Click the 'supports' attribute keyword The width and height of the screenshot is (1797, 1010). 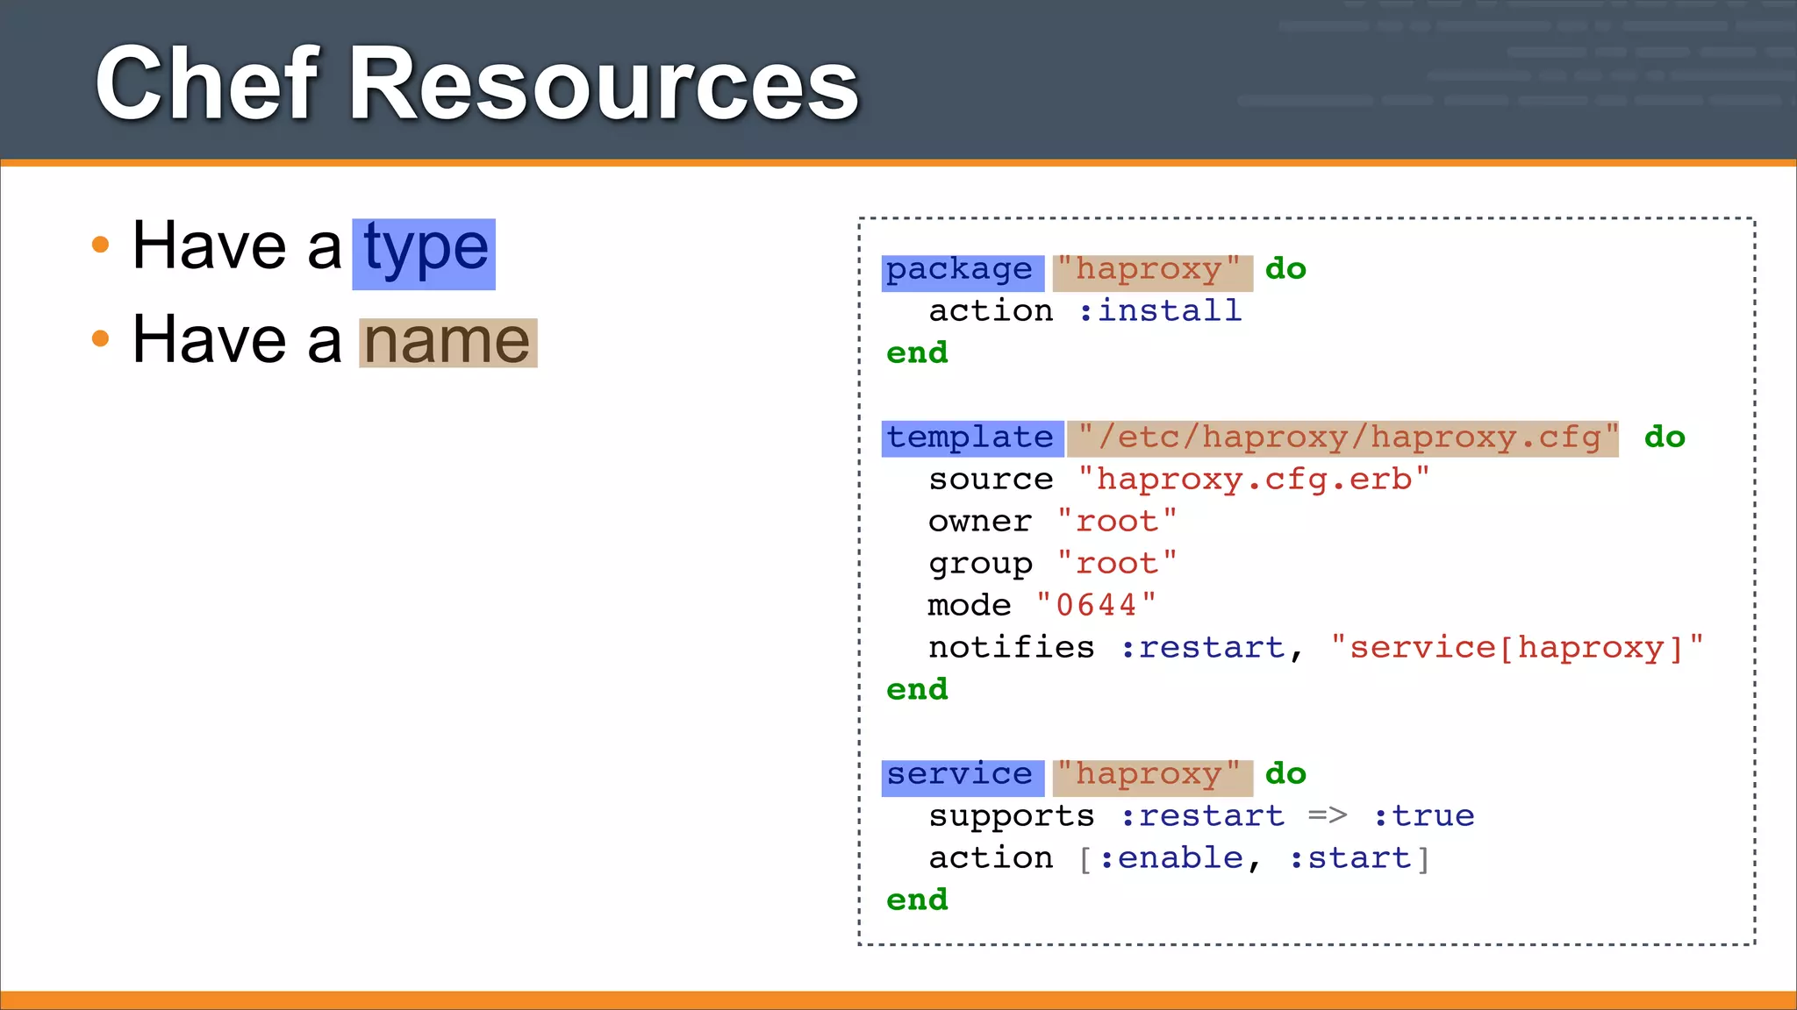tap(1012, 818)
